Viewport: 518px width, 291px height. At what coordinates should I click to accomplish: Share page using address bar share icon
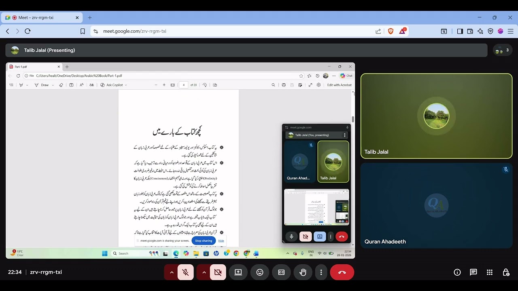[378, 31]
